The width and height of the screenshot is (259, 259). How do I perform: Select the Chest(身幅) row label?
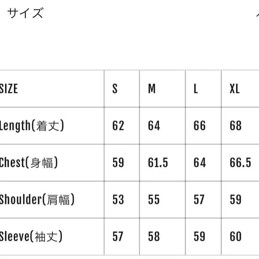(x=29, y=163)
